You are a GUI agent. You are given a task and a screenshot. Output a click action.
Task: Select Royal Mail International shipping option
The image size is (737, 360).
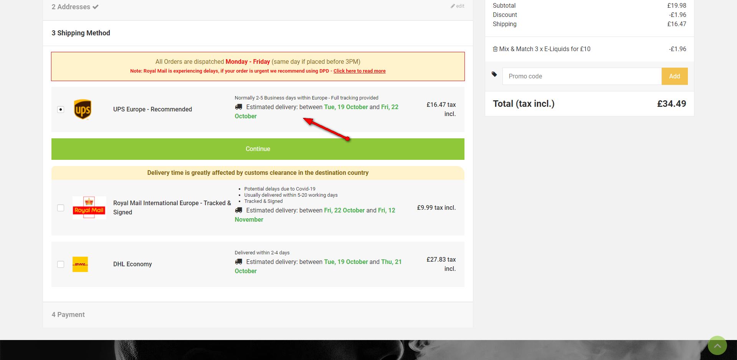[x=61, y=208]
